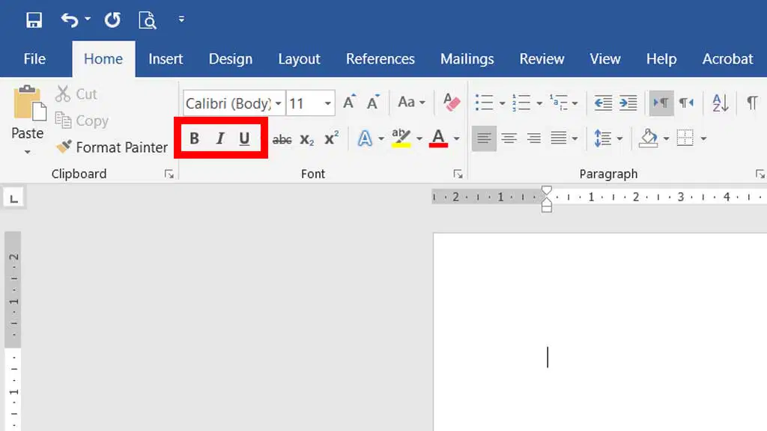Select the View tab
The height and width of the screenshot is (431, 767).
pyautogui.click(x=605, y=59)
